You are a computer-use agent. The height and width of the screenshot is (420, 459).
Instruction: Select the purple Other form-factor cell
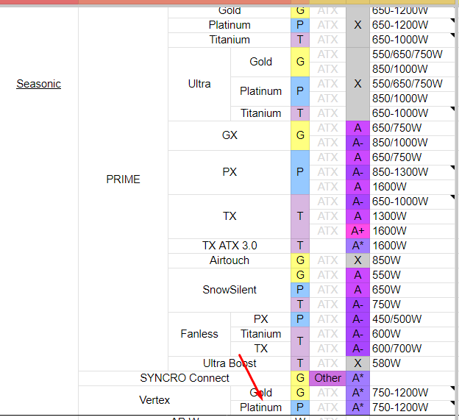[327, 378]
